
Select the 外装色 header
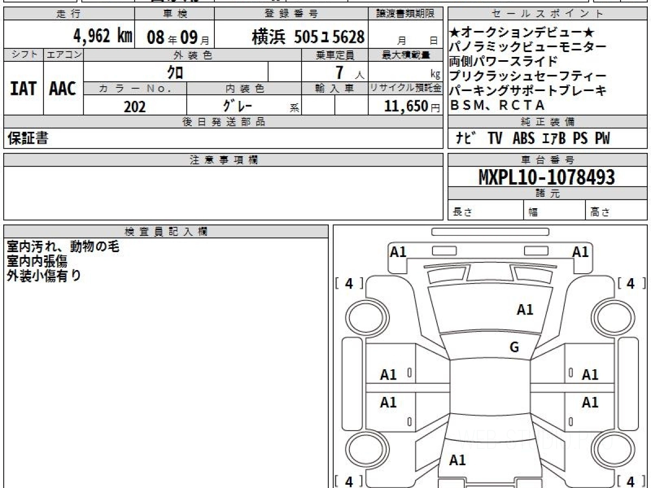pos(193,55)
